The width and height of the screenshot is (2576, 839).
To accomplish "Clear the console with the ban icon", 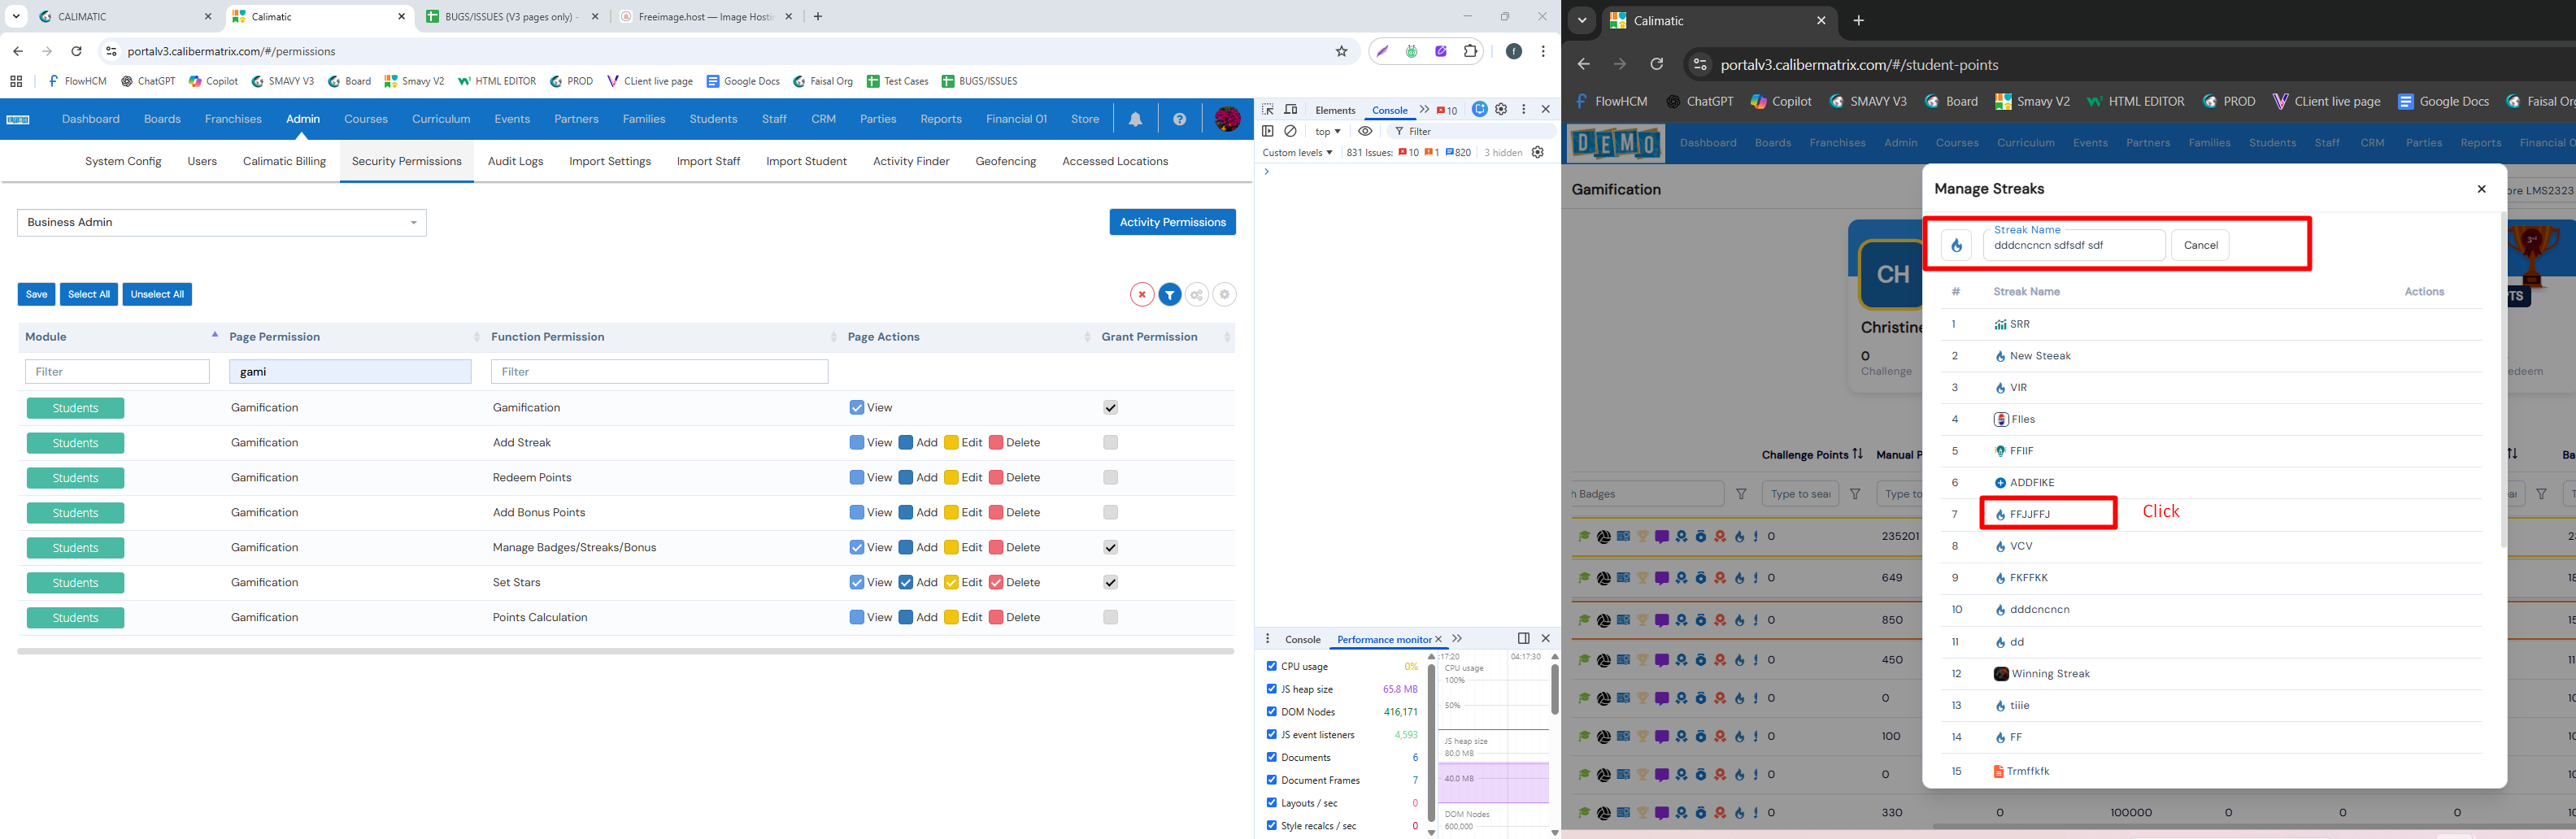I will pos(1291,131).
